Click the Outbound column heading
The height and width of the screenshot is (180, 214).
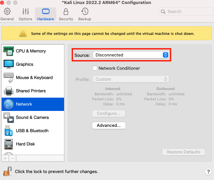[166, 89]
